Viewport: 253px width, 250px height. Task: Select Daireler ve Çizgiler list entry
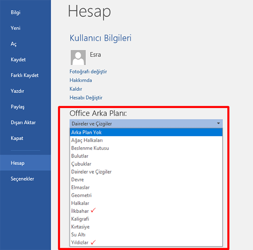pyautogui.click(x=146, y=172)
